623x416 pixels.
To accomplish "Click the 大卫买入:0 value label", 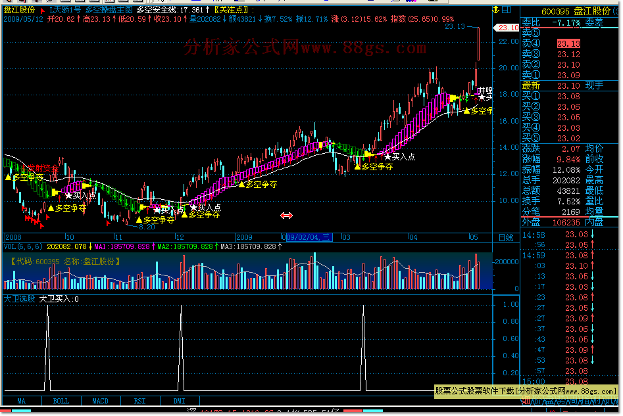I will 59,299.
